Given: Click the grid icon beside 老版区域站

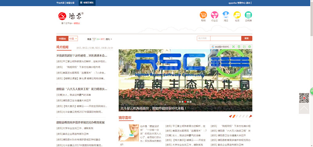Looking at the screenshot, I should [x=81, y=3].
